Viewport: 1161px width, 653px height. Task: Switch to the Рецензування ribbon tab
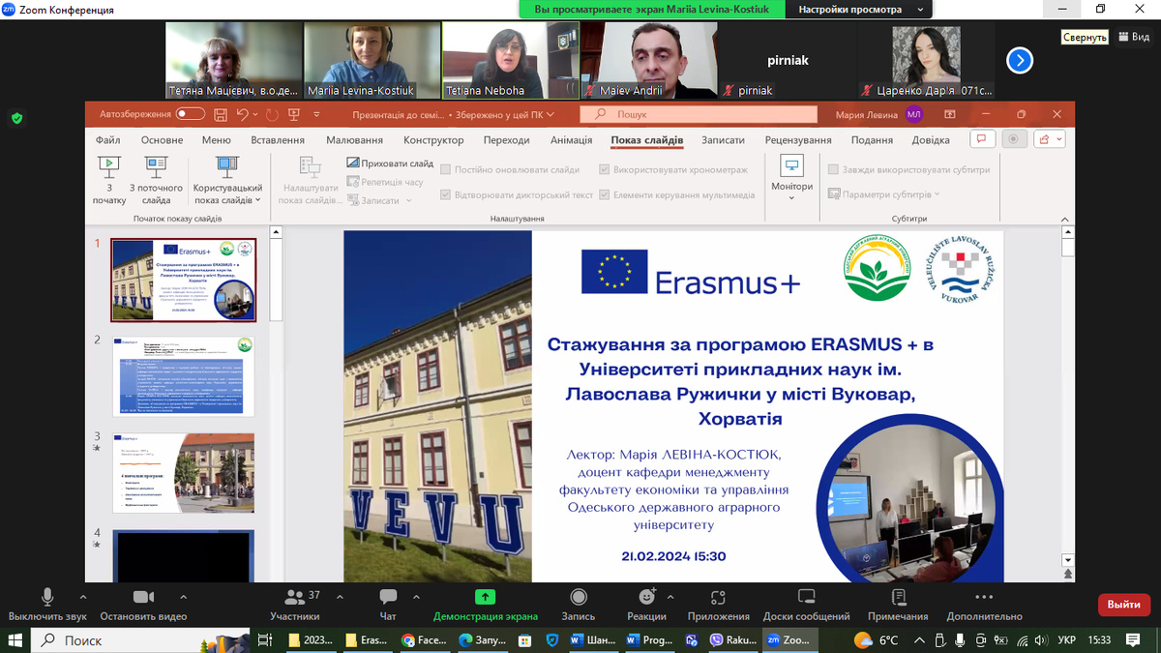(x=798, y=140)
